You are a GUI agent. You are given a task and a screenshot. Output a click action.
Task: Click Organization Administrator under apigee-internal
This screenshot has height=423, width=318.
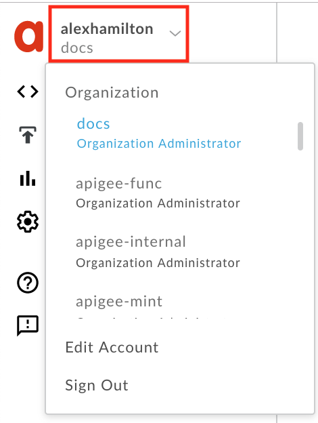[x=158, y=263]
